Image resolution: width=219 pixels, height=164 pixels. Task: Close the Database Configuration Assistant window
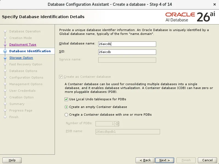coord(215,4)
